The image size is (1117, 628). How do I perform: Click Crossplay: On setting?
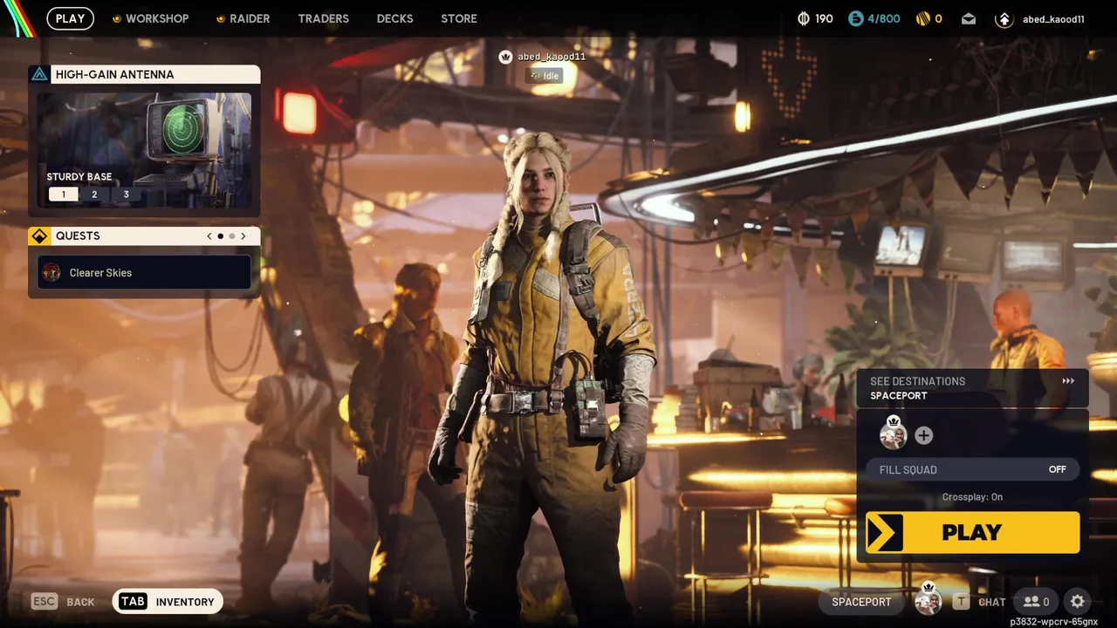[972, 497]
